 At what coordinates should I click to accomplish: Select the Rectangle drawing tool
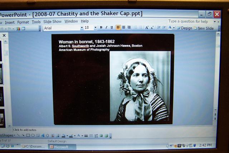(x=28, y=135)
